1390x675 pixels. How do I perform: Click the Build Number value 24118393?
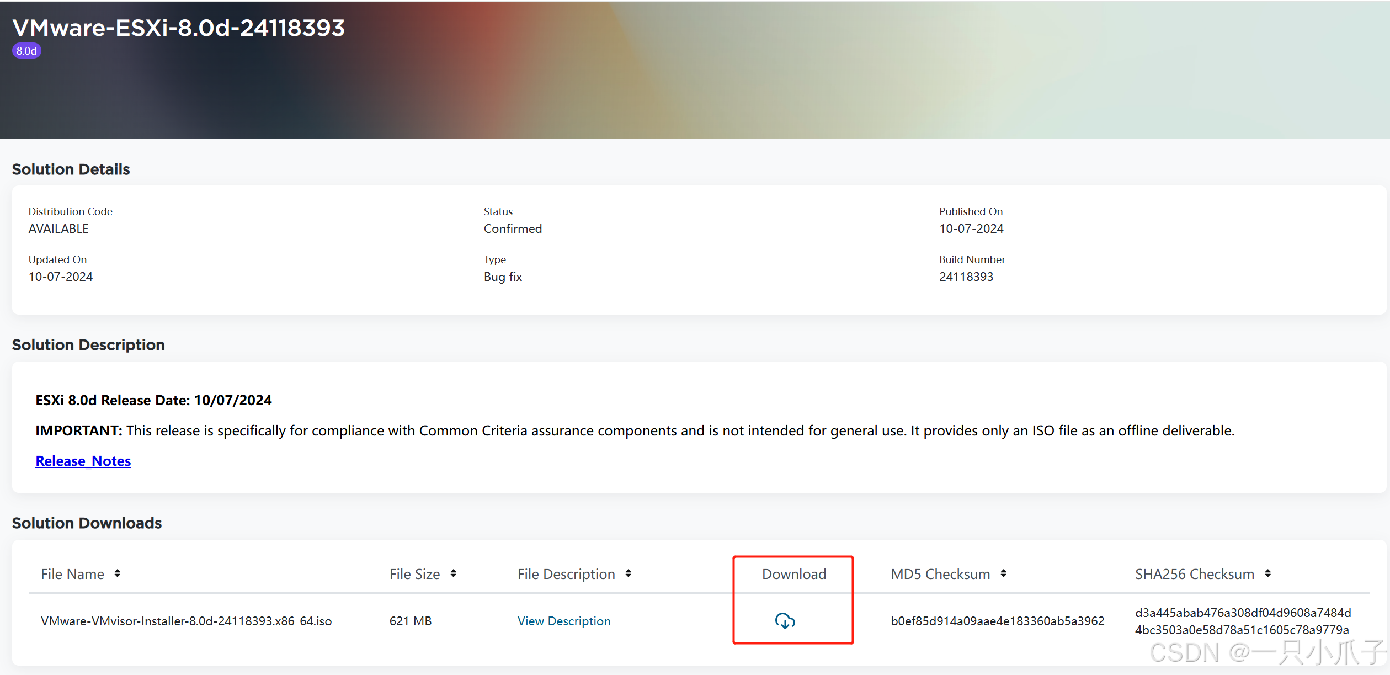966,277
